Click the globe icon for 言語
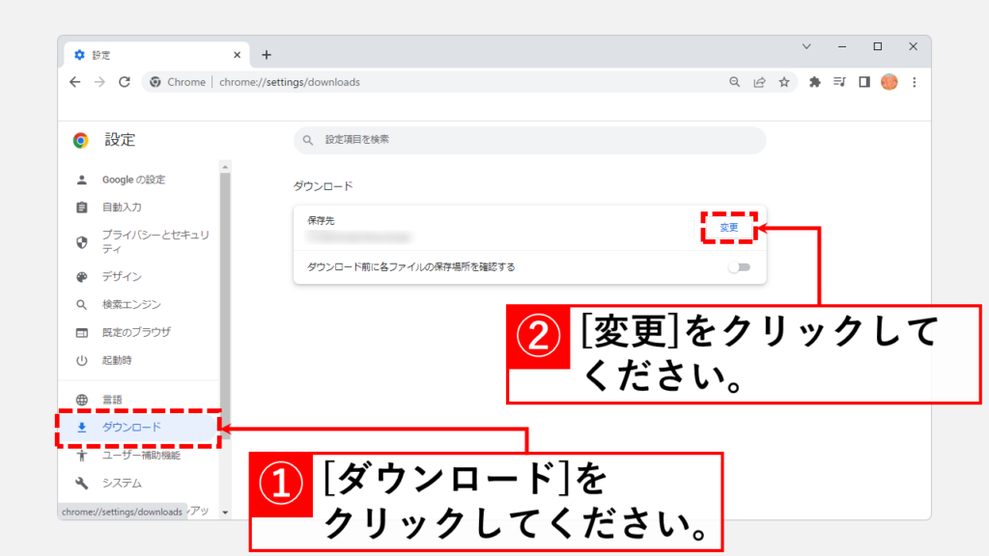This screenshot has width=989, height=556. coord(81,400)
